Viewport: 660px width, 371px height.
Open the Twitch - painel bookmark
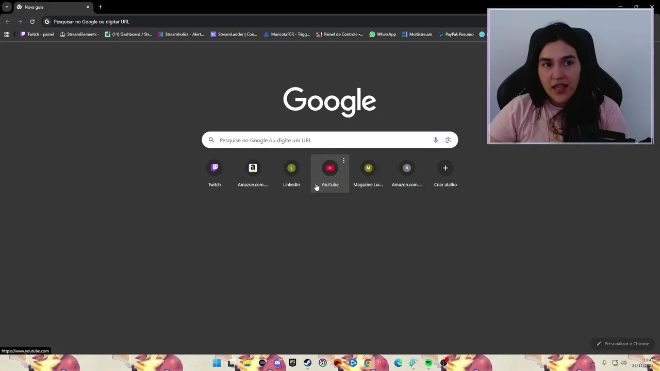37,35
